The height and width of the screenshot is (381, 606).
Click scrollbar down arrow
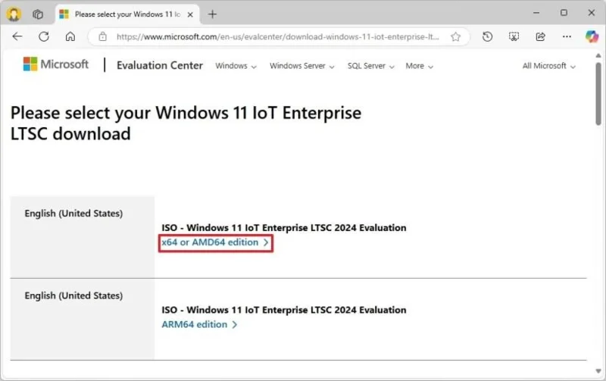(598, 371)
